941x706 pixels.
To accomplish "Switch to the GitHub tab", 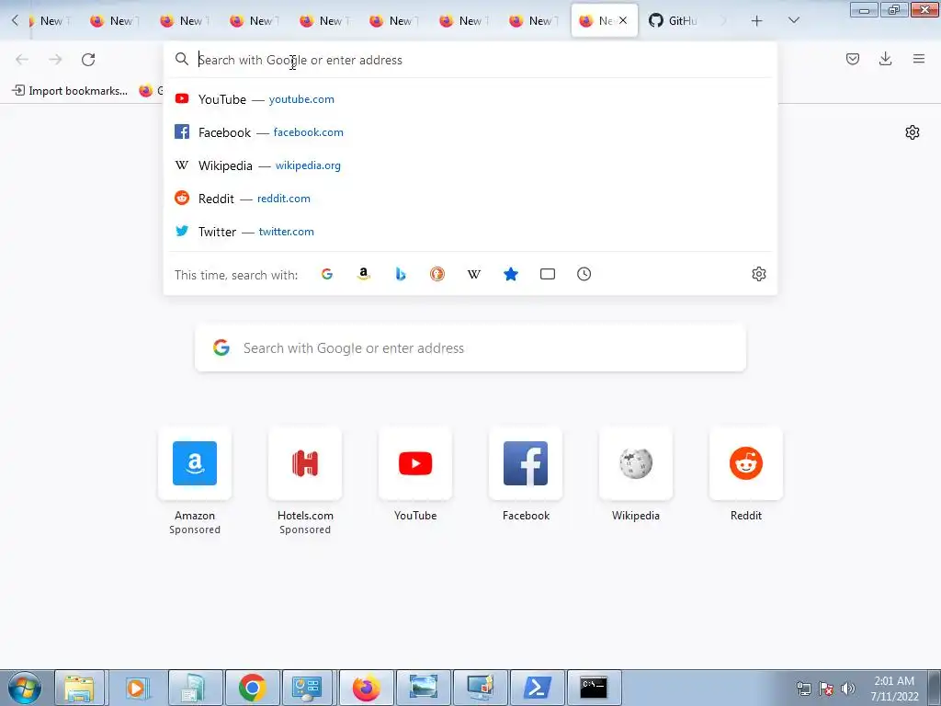I will pos(674,20).
